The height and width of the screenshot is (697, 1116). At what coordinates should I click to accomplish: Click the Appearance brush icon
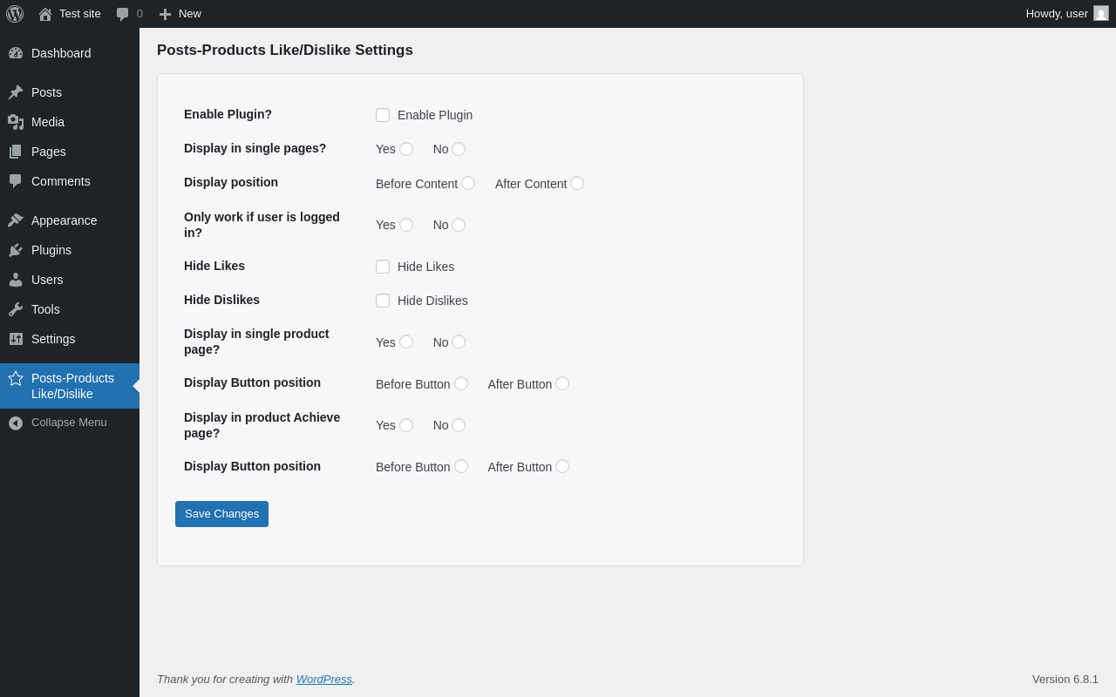tap(16, 220)
